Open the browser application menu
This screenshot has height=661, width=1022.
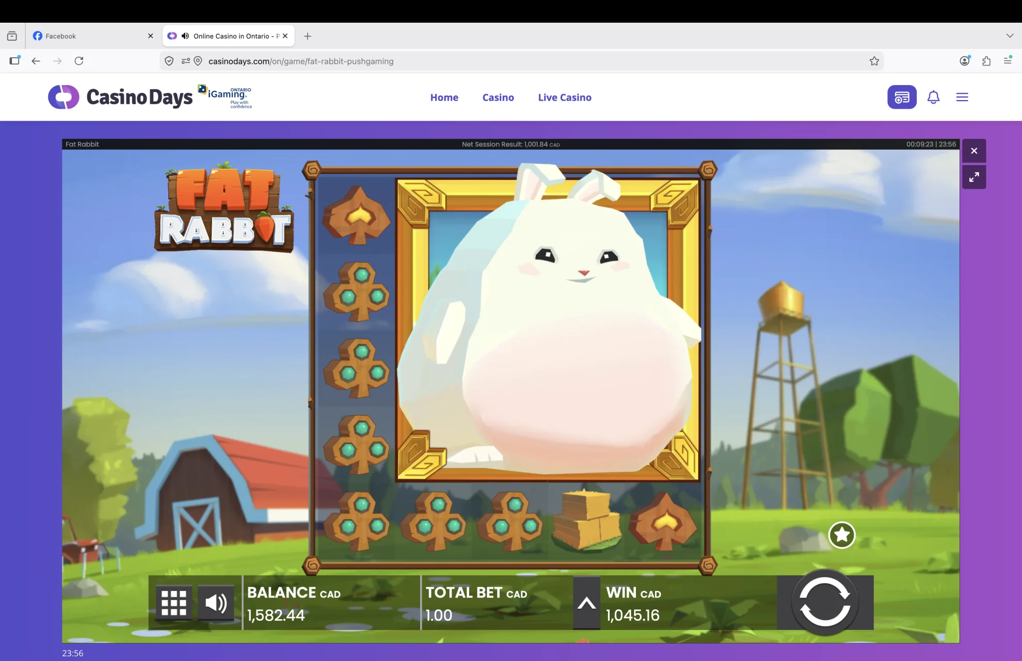[x=1008, y=60]
